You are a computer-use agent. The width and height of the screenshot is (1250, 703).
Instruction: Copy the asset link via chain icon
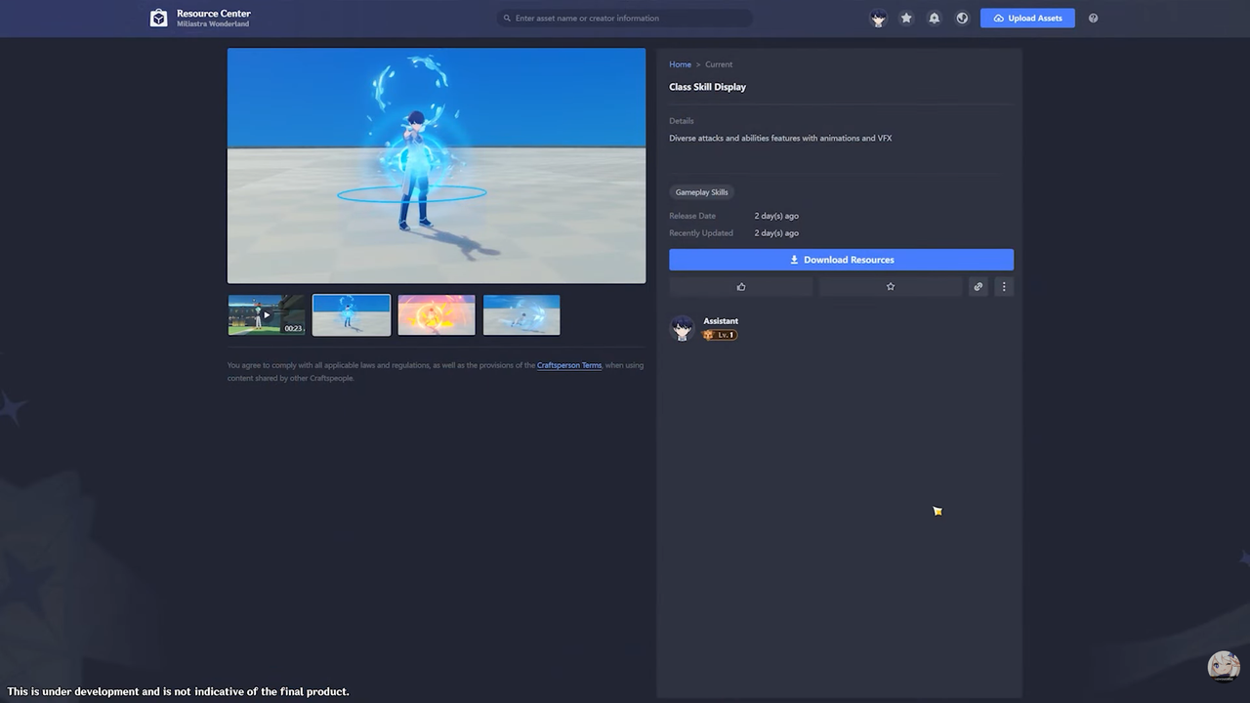(978, 286)
